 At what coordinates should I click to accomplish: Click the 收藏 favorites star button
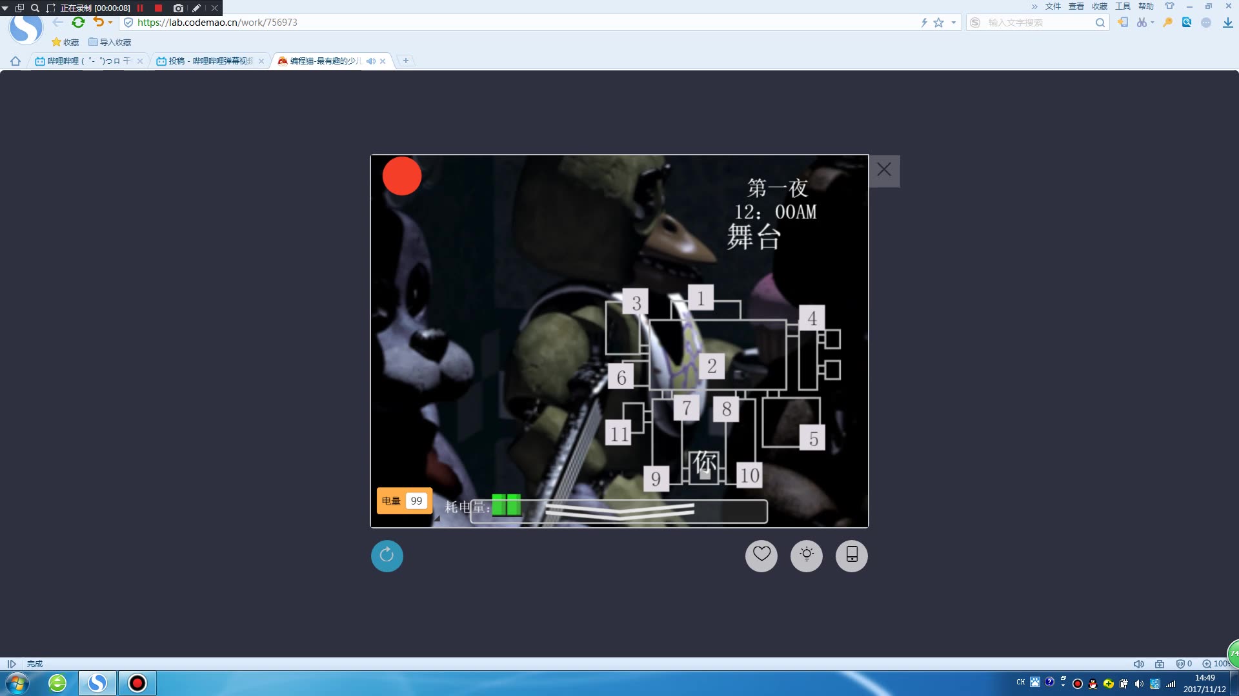point(65,42)
